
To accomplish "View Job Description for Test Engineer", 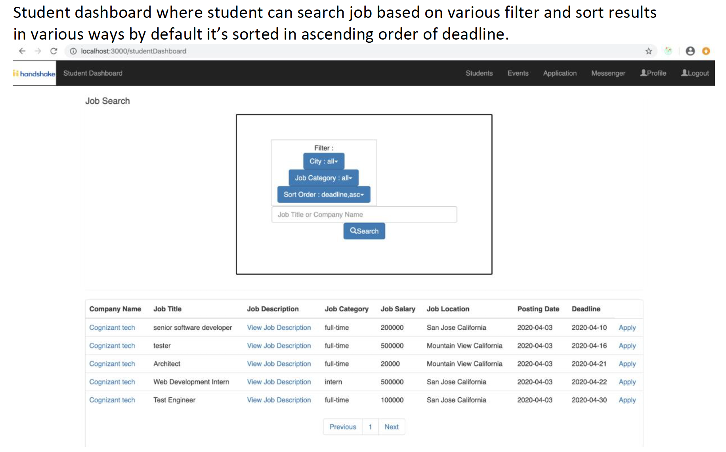I will click(x=279, y=400).
